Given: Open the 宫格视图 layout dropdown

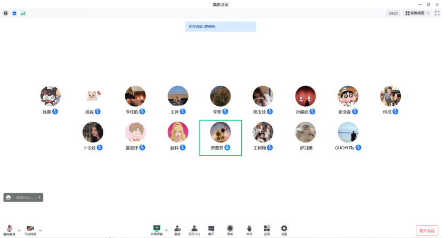Looking at the screenshot, I should pyautogui.click(x=416, y=13).
